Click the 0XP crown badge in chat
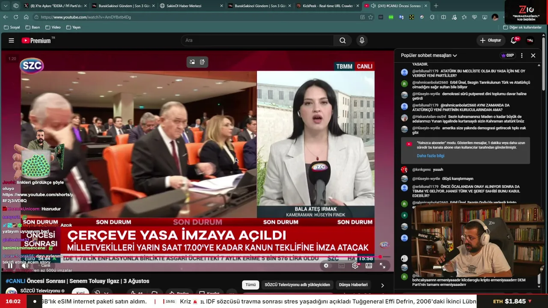This screenshot has width=548, height=308. pos(507,56)
